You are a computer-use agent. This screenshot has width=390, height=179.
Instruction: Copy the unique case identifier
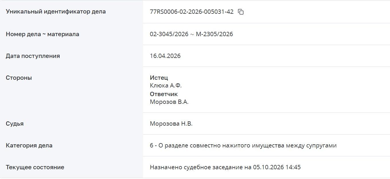pos(241,12)
